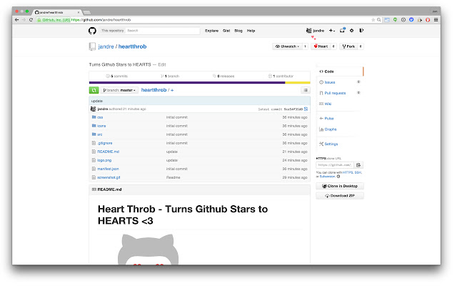This screenshot has height=286, width=457.
Task: Open repository Settings in sidebar
Action: [331, 144]
